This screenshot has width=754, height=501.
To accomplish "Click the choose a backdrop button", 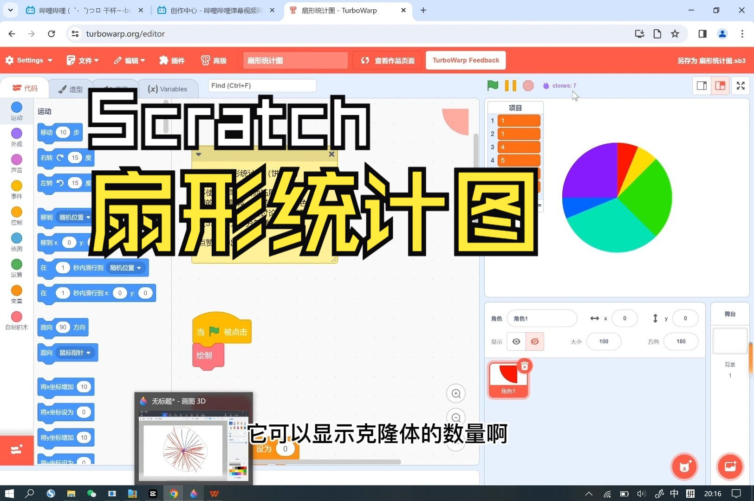I will click(x=730, y=466).
